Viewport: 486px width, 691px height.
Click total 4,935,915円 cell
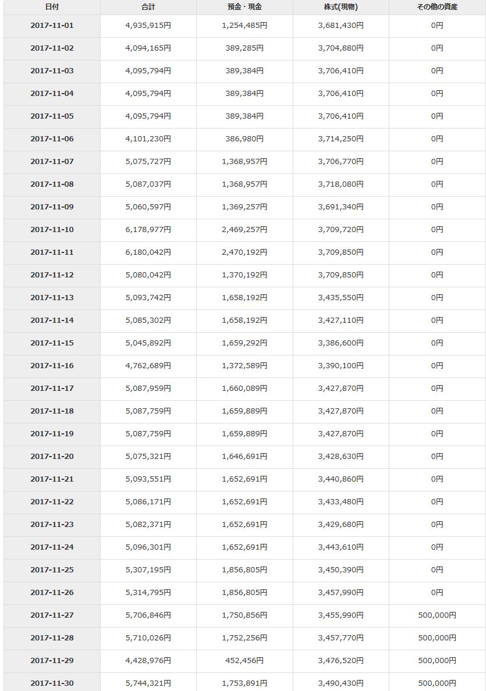click(148, 26)
